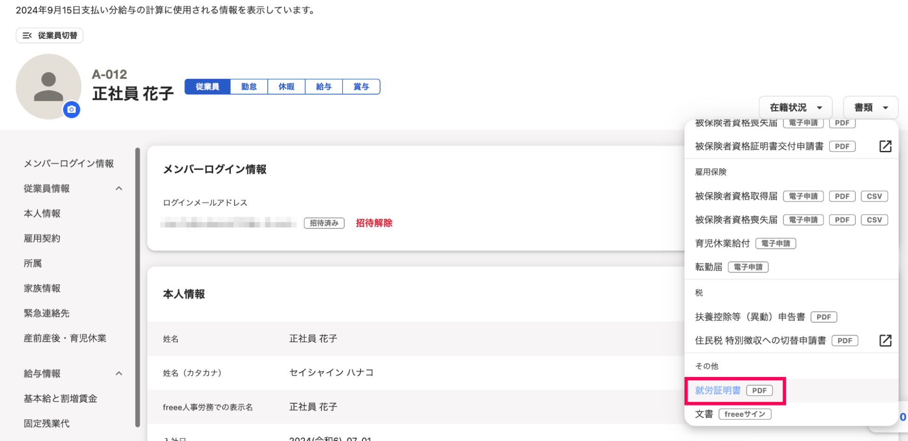Switch to the 休暇 tab
This screenshot has height=441, width=908.
pos(286,87)
